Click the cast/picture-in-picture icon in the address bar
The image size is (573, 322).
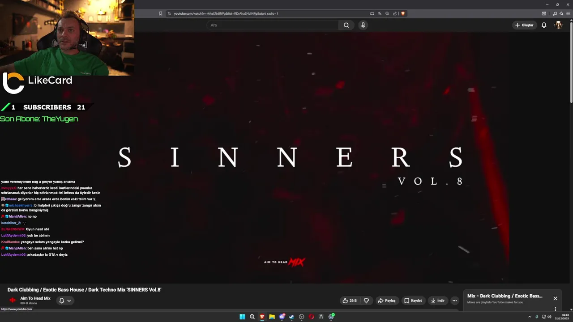[x=372, y=13]
